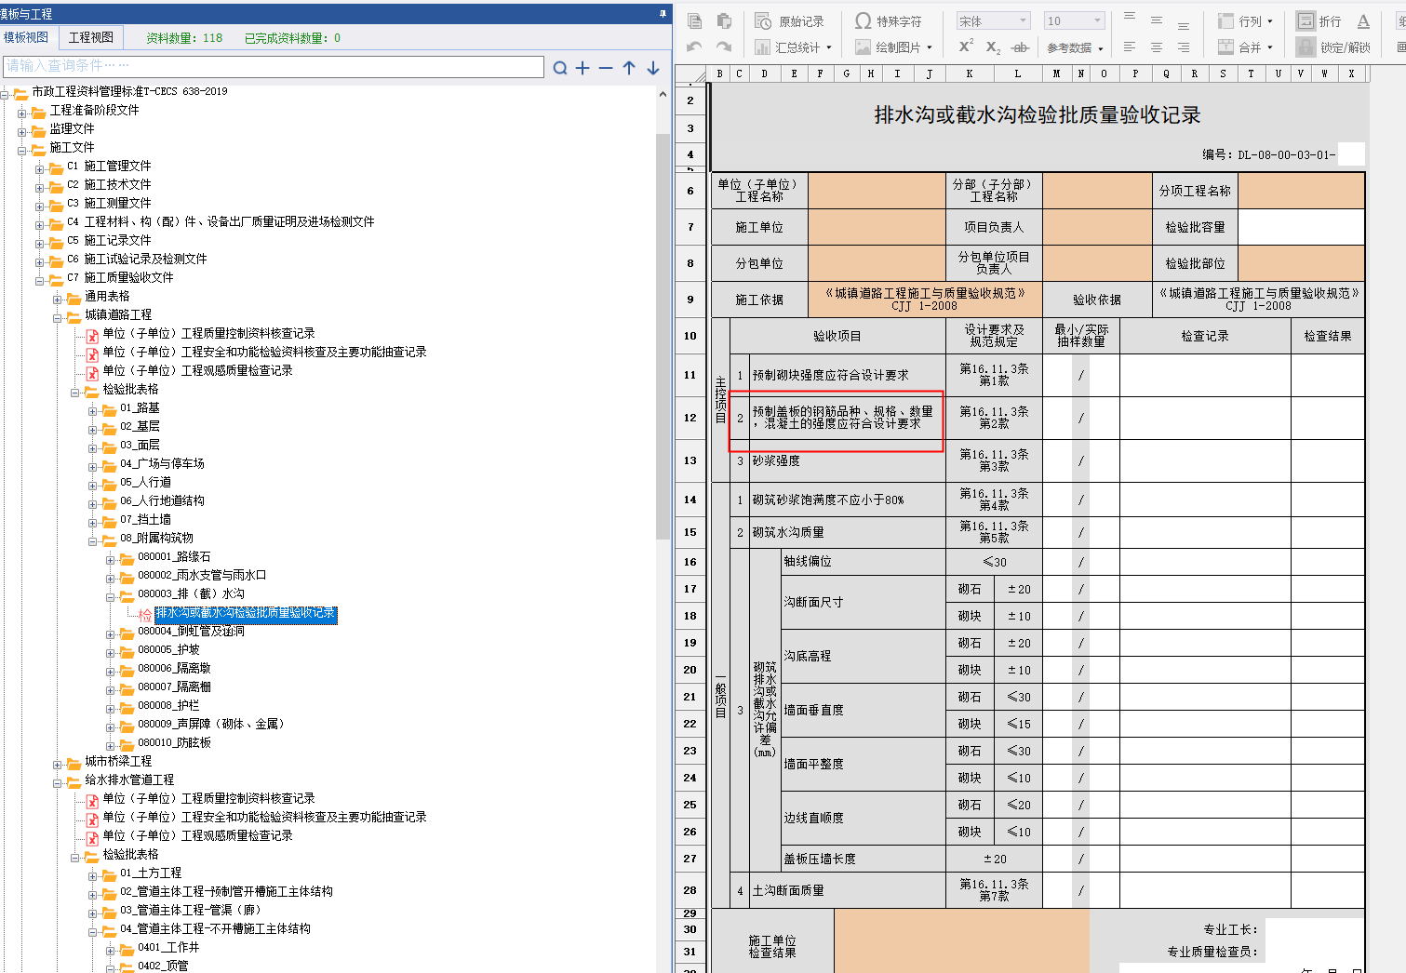
Task: Select the 080004_倒虹管及涵洞 folder
Action: point(191,632)
